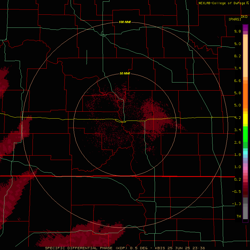This screenshot has height=250, width=250.
Task: Select the -1.3 value on the scale
Action: (236, 204)
